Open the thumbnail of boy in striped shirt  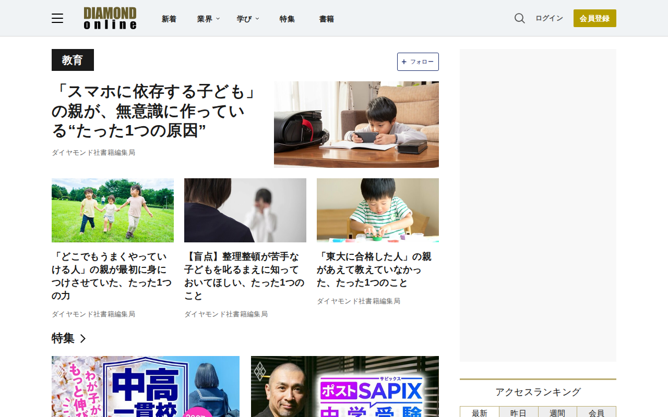(x=378, y=210)
